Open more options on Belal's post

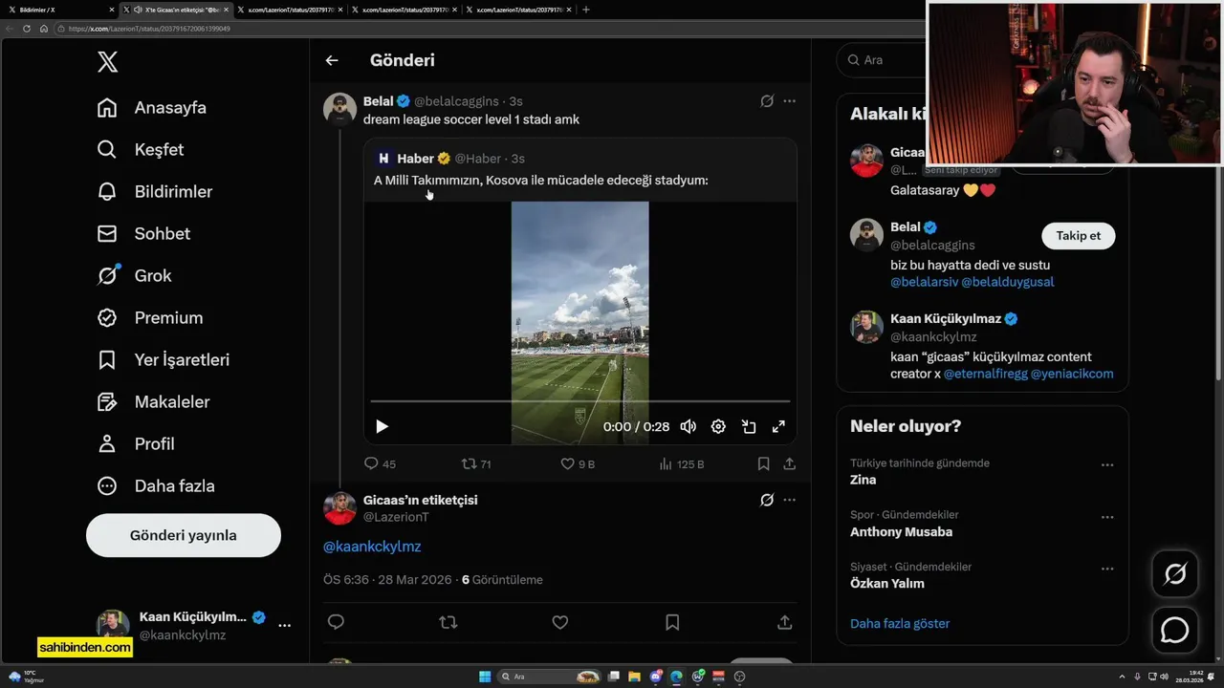(x=789, y=101)
